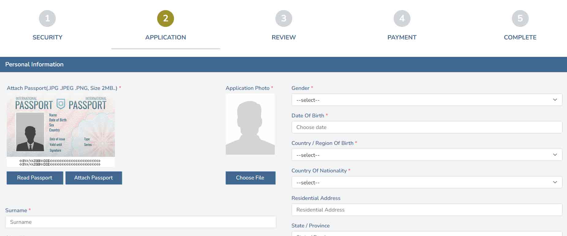Go to the REVIEW step label
Image resolution: width=567 pixels, height=236 pixels.
click(x=284, y=37)
